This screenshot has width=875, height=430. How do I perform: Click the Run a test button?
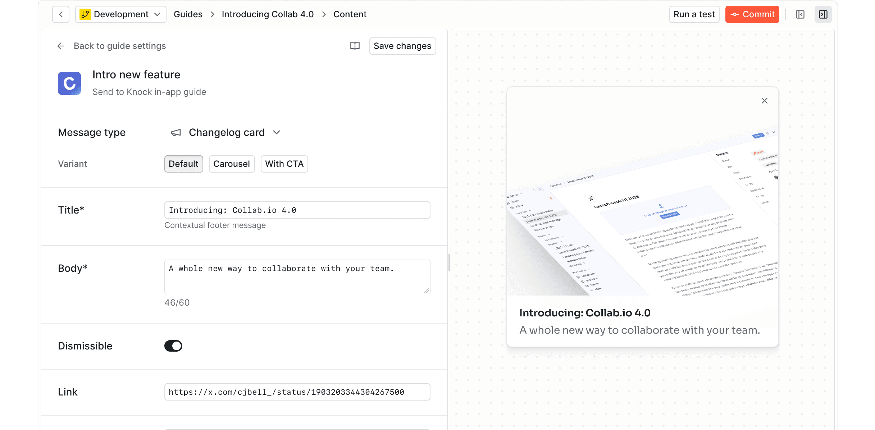pos(694,14)
